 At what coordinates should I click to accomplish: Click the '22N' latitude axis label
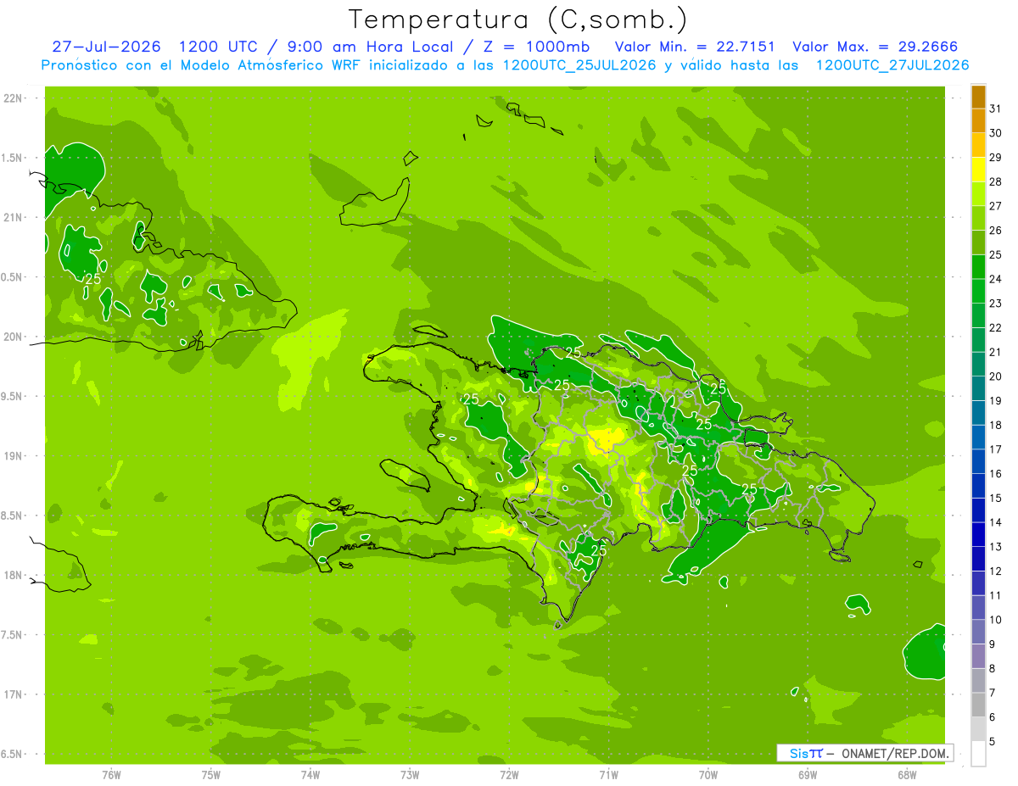(13, 98)
